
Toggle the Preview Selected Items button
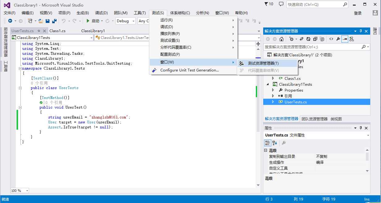click(x=345, y=39)
